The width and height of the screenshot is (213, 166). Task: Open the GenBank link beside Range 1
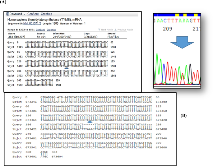(40, 30)
